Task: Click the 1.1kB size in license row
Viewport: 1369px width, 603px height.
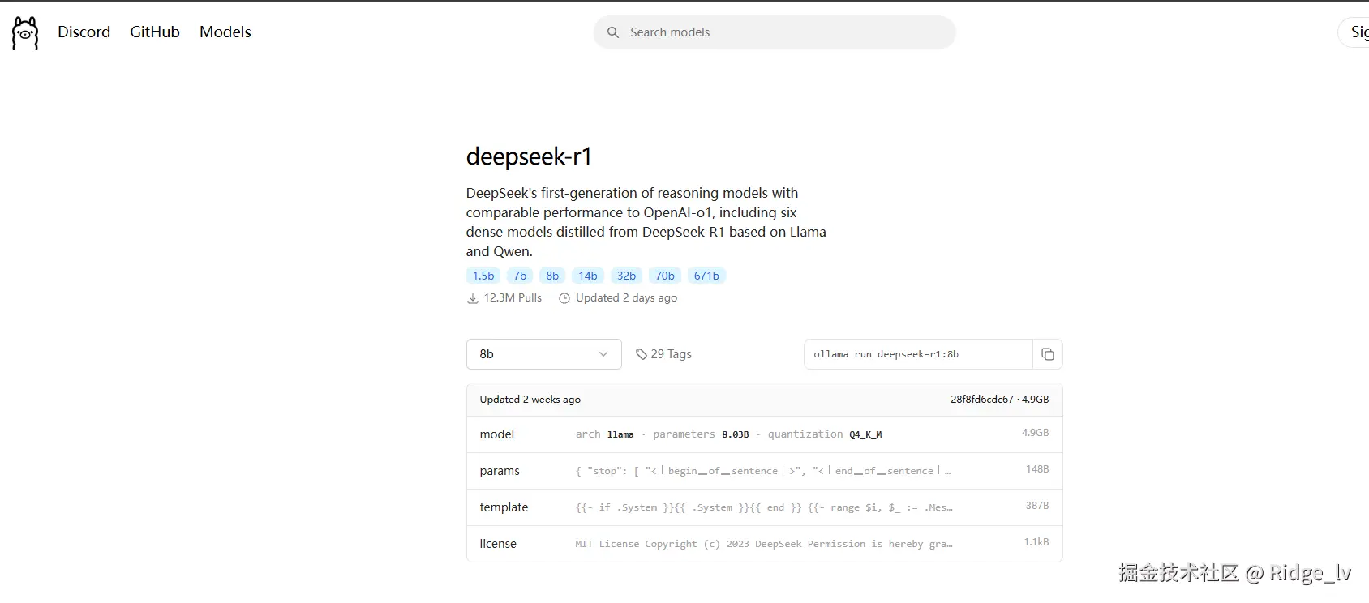Action: (x=1036, y=542)
